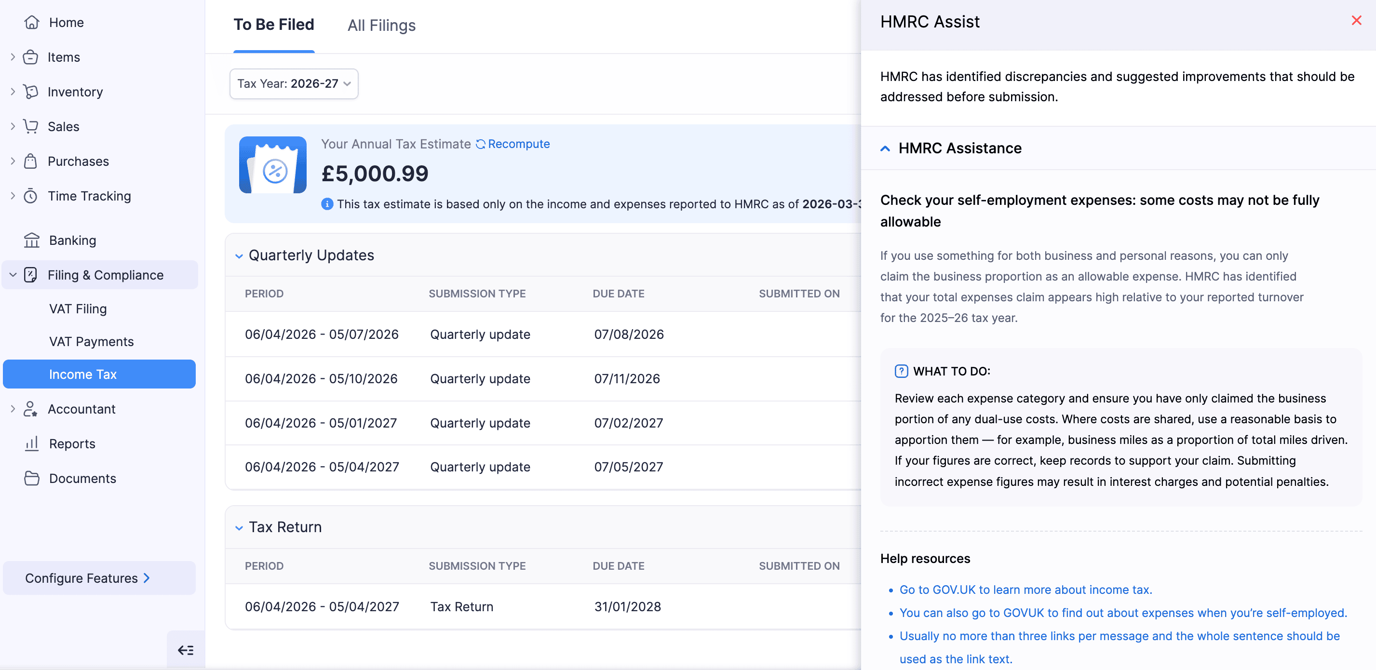Click the Purchases bag icon
1376x670 pixels.
point(30,161)
